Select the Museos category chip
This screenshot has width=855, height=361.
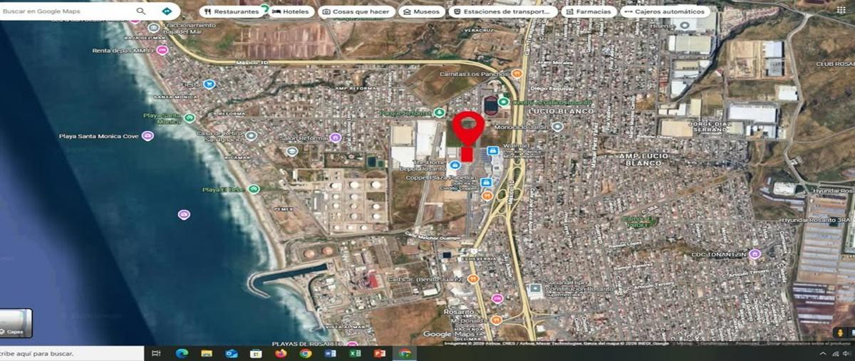[420, 11]
